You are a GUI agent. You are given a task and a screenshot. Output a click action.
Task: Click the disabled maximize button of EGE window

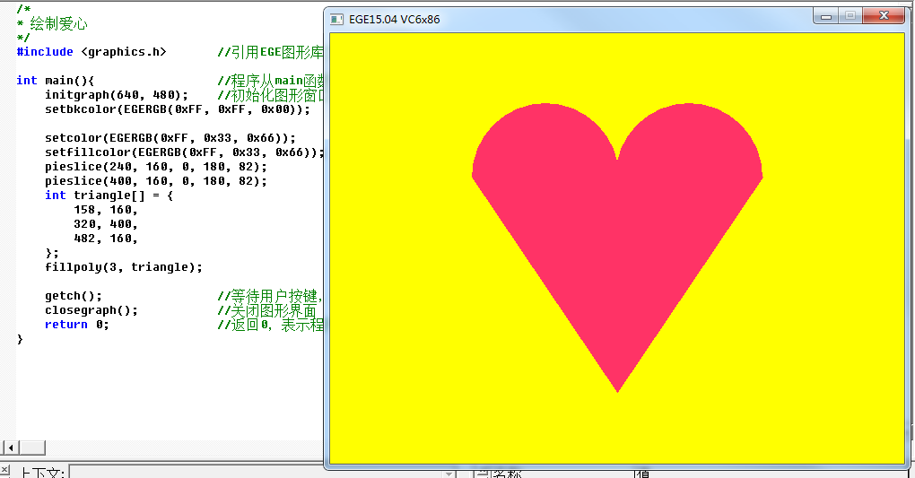click(849, 16)
